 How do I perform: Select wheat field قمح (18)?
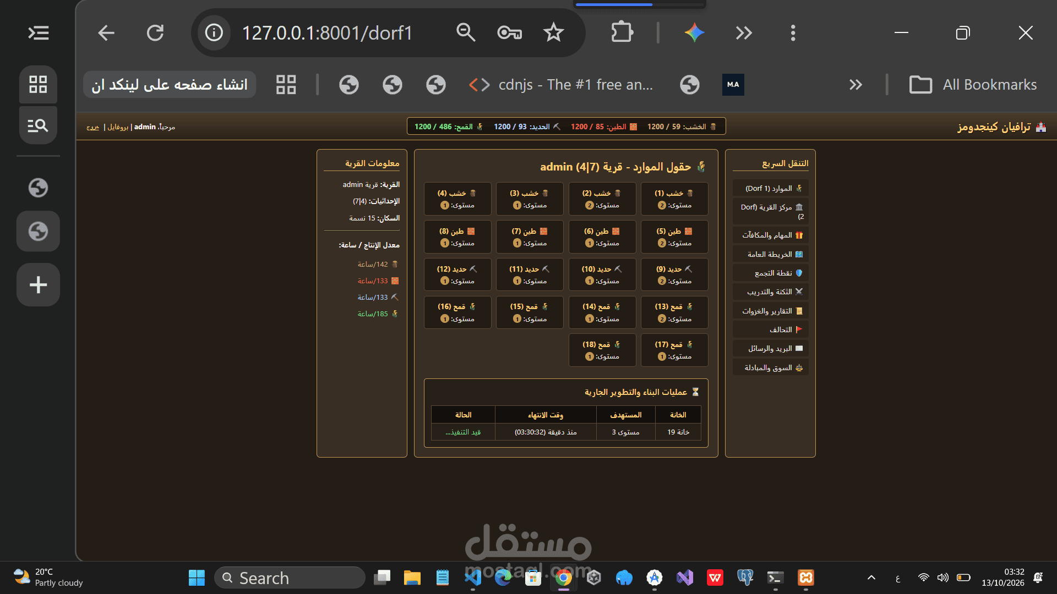602,350
